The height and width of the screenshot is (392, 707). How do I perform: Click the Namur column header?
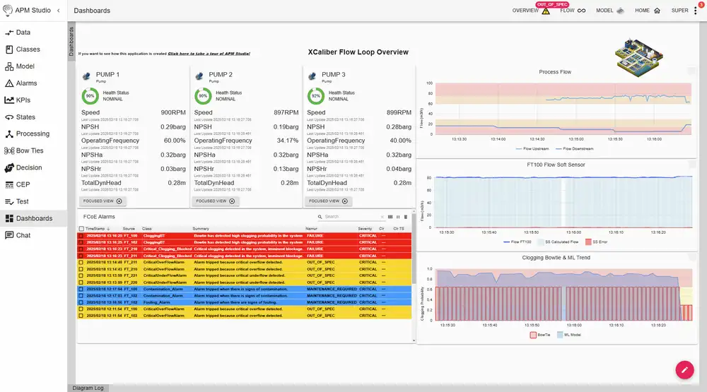(311, 229)
